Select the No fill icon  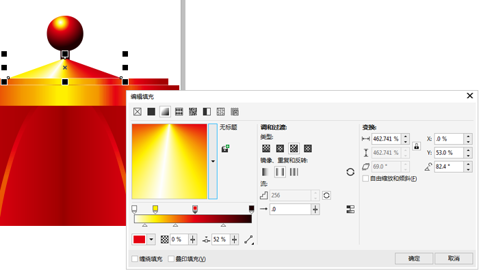click(x=138, y=112)
